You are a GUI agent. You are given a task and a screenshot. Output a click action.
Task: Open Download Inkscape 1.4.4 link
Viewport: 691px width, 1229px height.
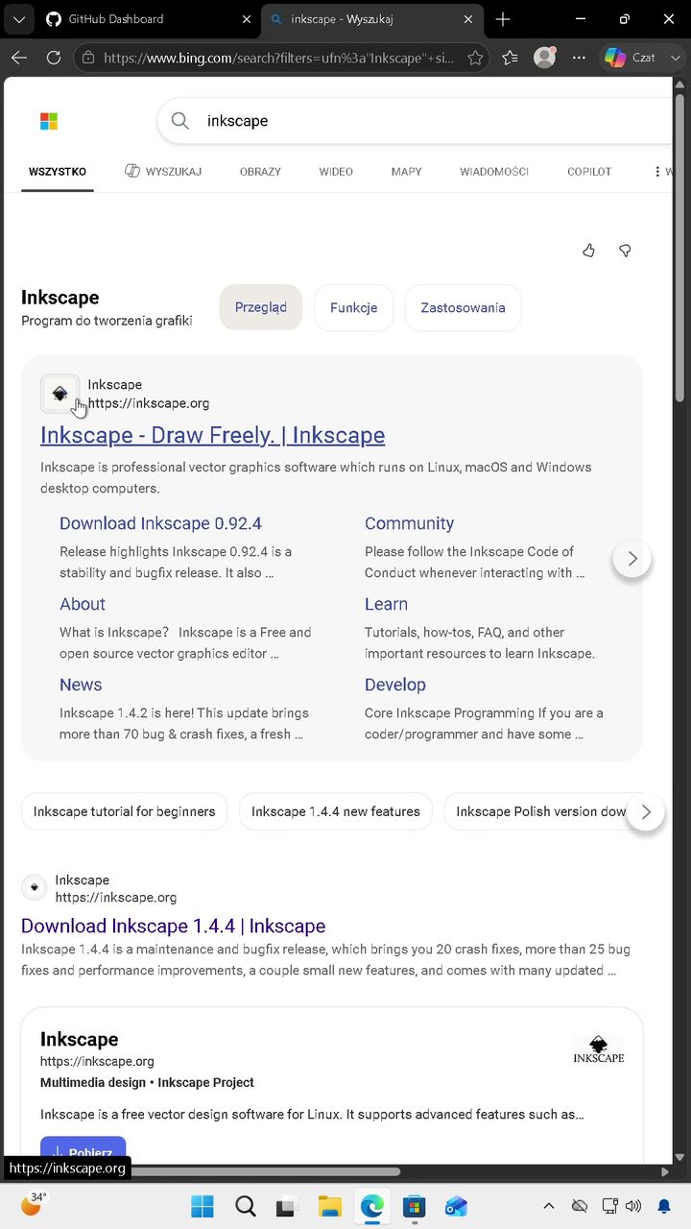pyautogui.click(x=173, y=926)
